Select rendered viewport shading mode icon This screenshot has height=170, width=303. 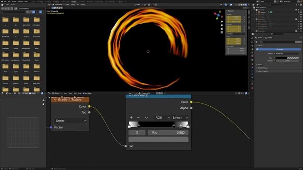[x=246, y=5]
